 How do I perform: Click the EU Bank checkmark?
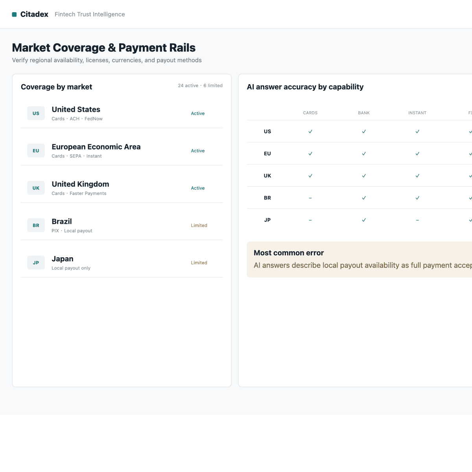364,154
